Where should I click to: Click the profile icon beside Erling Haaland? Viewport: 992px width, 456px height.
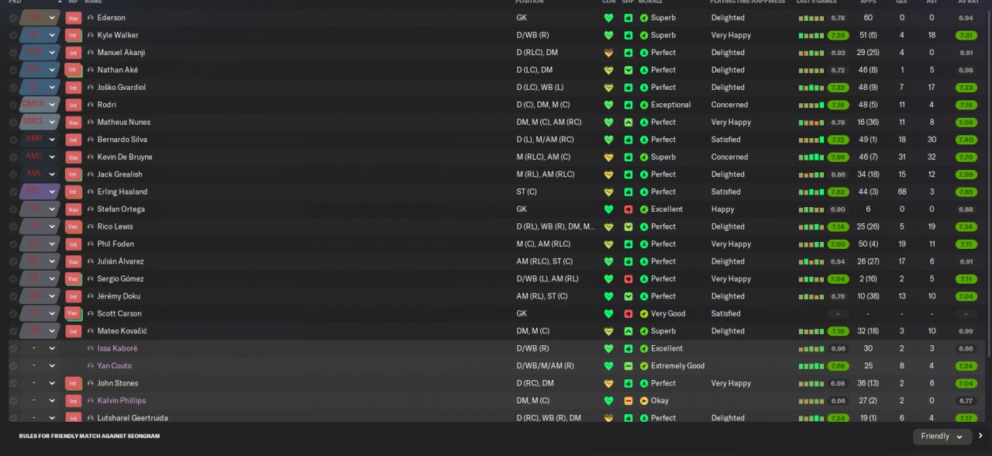click(x=91, y=192)
